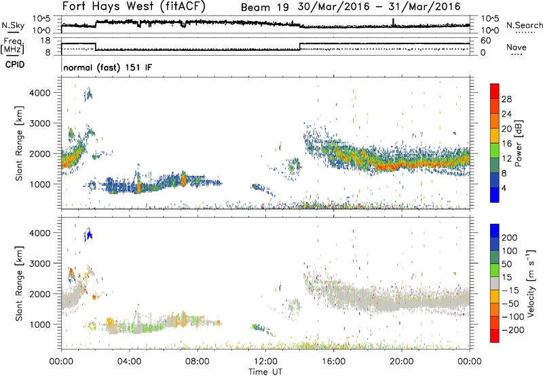543x376 pixels.
Task: Click the '-15' velocity scale value
Action: point(510,290)
